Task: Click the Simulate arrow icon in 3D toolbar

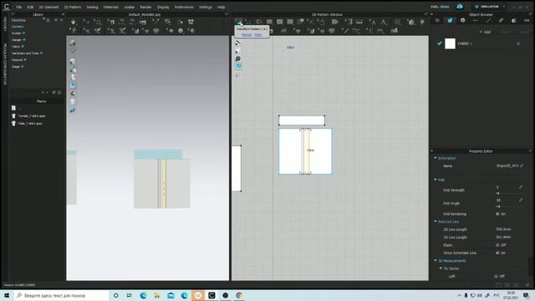Action: click(73, 23)
